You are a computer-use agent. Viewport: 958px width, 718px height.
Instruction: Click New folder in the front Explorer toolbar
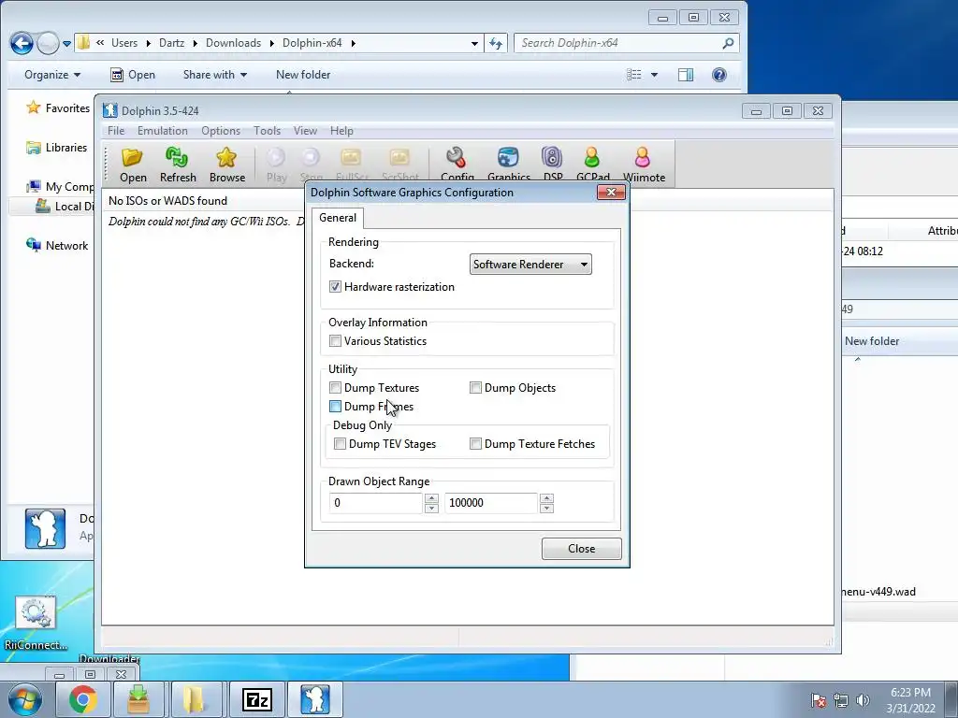303,75
